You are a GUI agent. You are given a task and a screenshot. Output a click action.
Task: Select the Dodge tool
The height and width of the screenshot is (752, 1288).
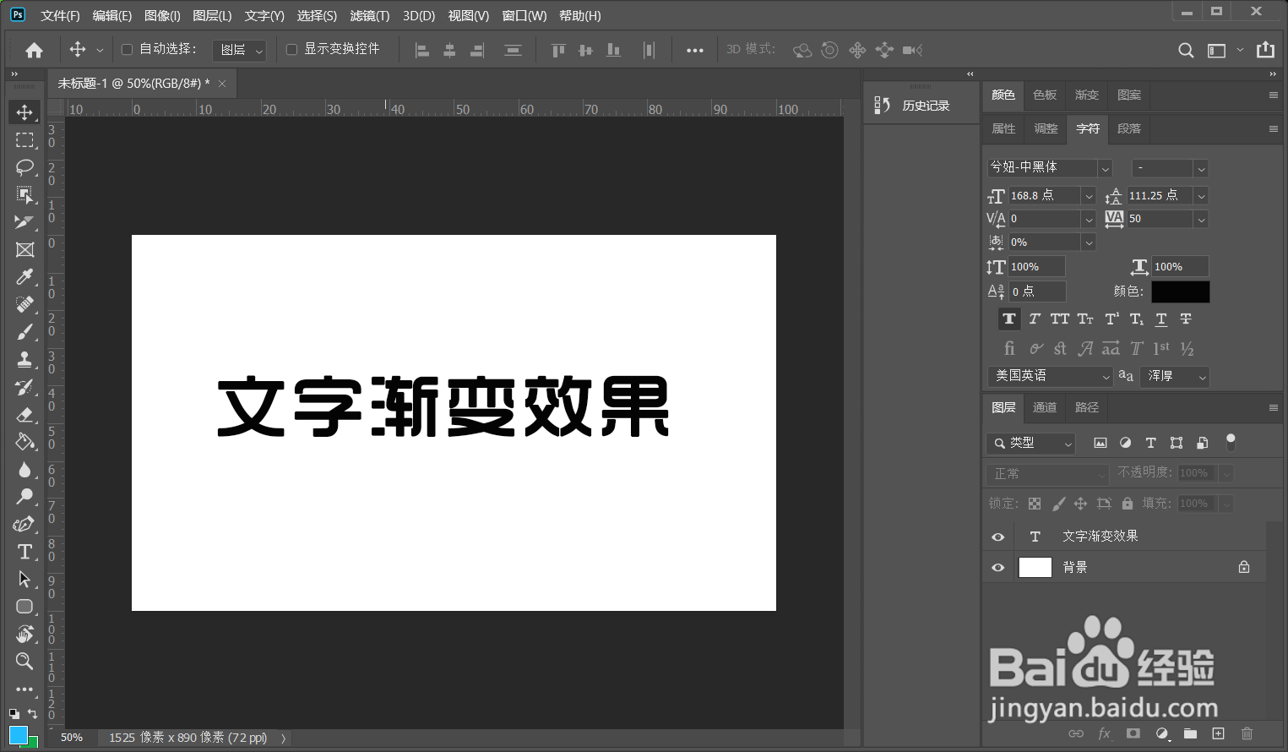point(24,497)
